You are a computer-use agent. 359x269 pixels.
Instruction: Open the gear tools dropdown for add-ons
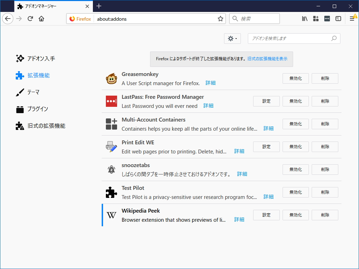tap(232, 39)
